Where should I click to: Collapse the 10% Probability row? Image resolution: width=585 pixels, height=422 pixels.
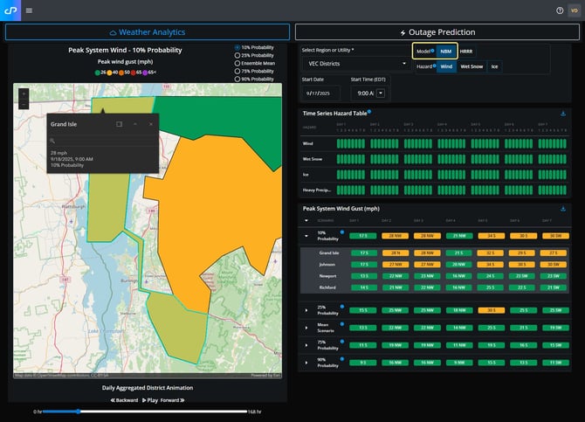pyautogui.click(x=306, y=236)
